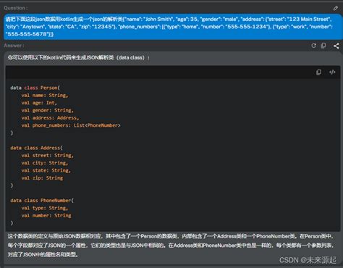Click the 'val number: String' line

click(46, 215)
